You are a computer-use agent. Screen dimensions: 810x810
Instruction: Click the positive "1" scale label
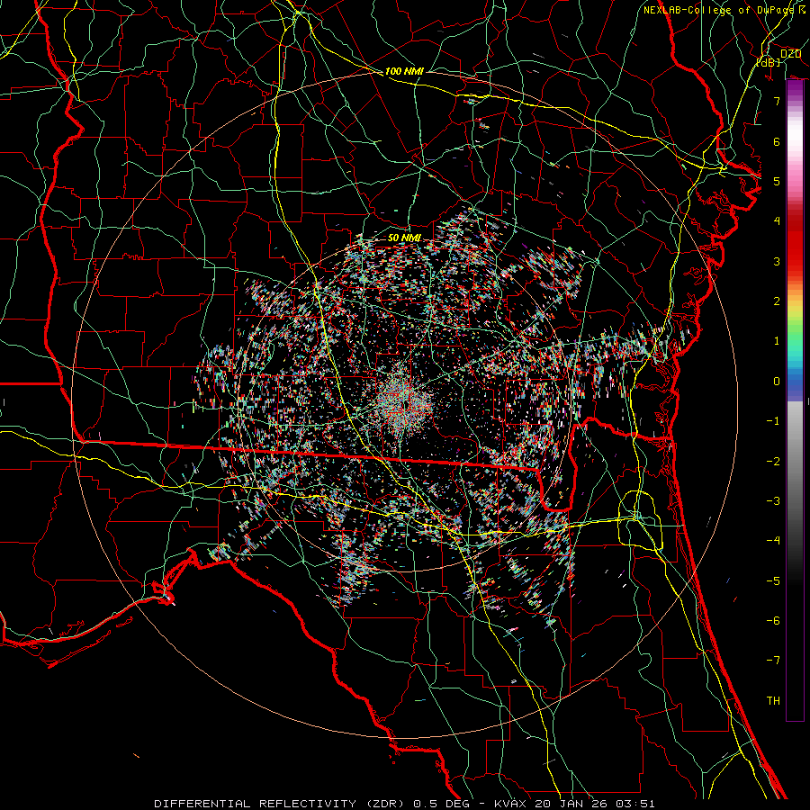tap(777, 341)
